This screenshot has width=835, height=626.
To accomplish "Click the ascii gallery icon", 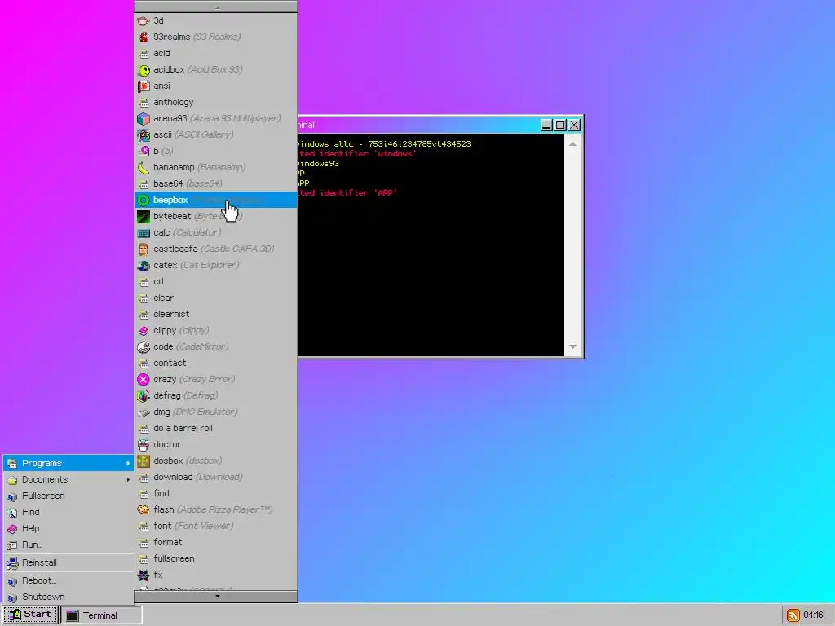I will (144, 134).
